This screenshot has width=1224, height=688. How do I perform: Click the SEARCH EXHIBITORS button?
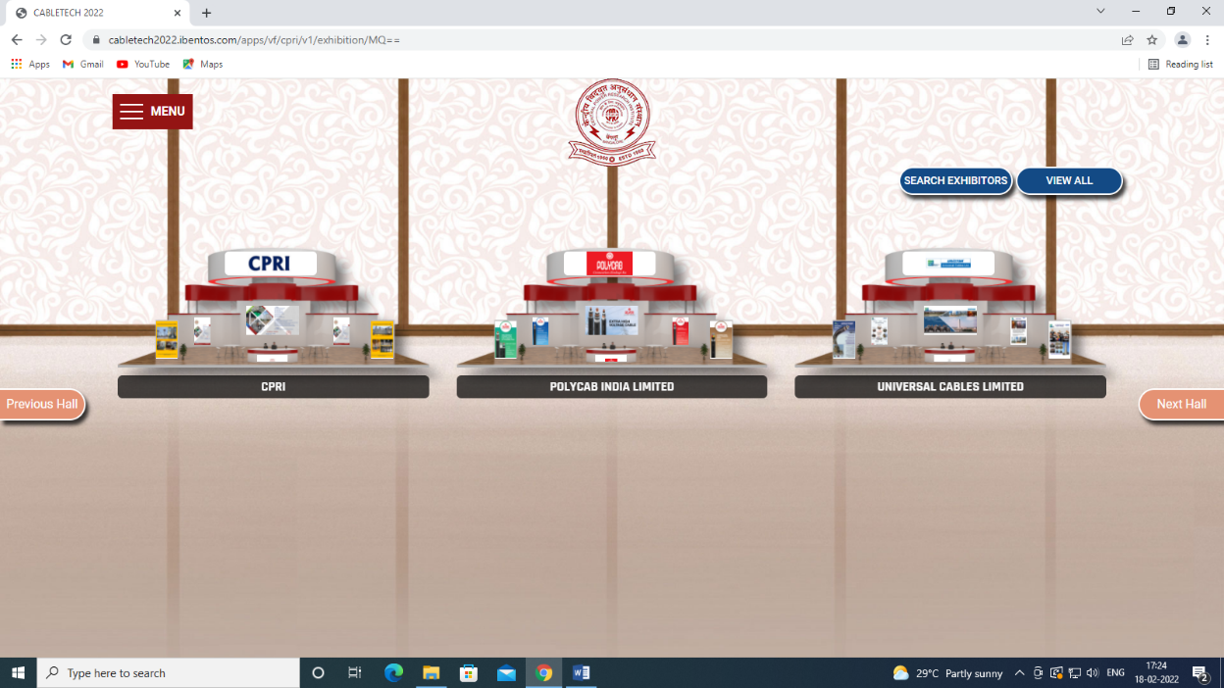(955, 181)
